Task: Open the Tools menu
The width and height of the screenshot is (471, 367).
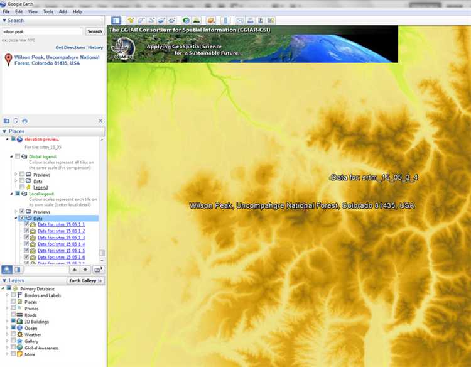Action: [x=48, y=12]
